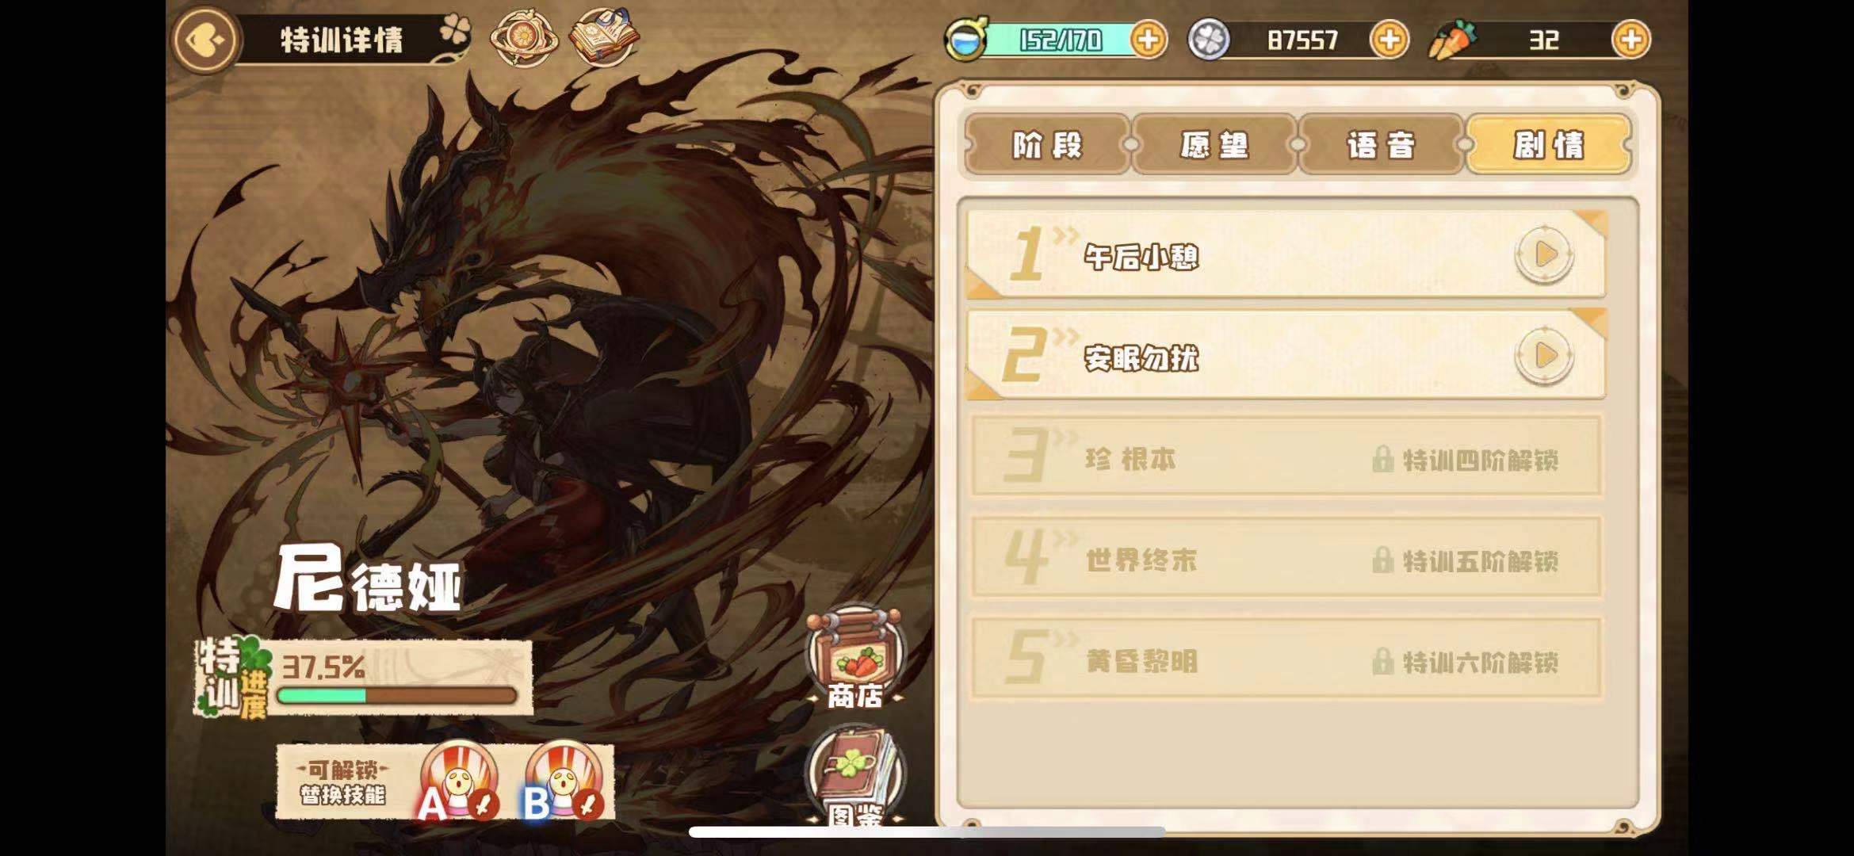Select replacement skill A icon
1854x856 pixels.
coord(458,781)
